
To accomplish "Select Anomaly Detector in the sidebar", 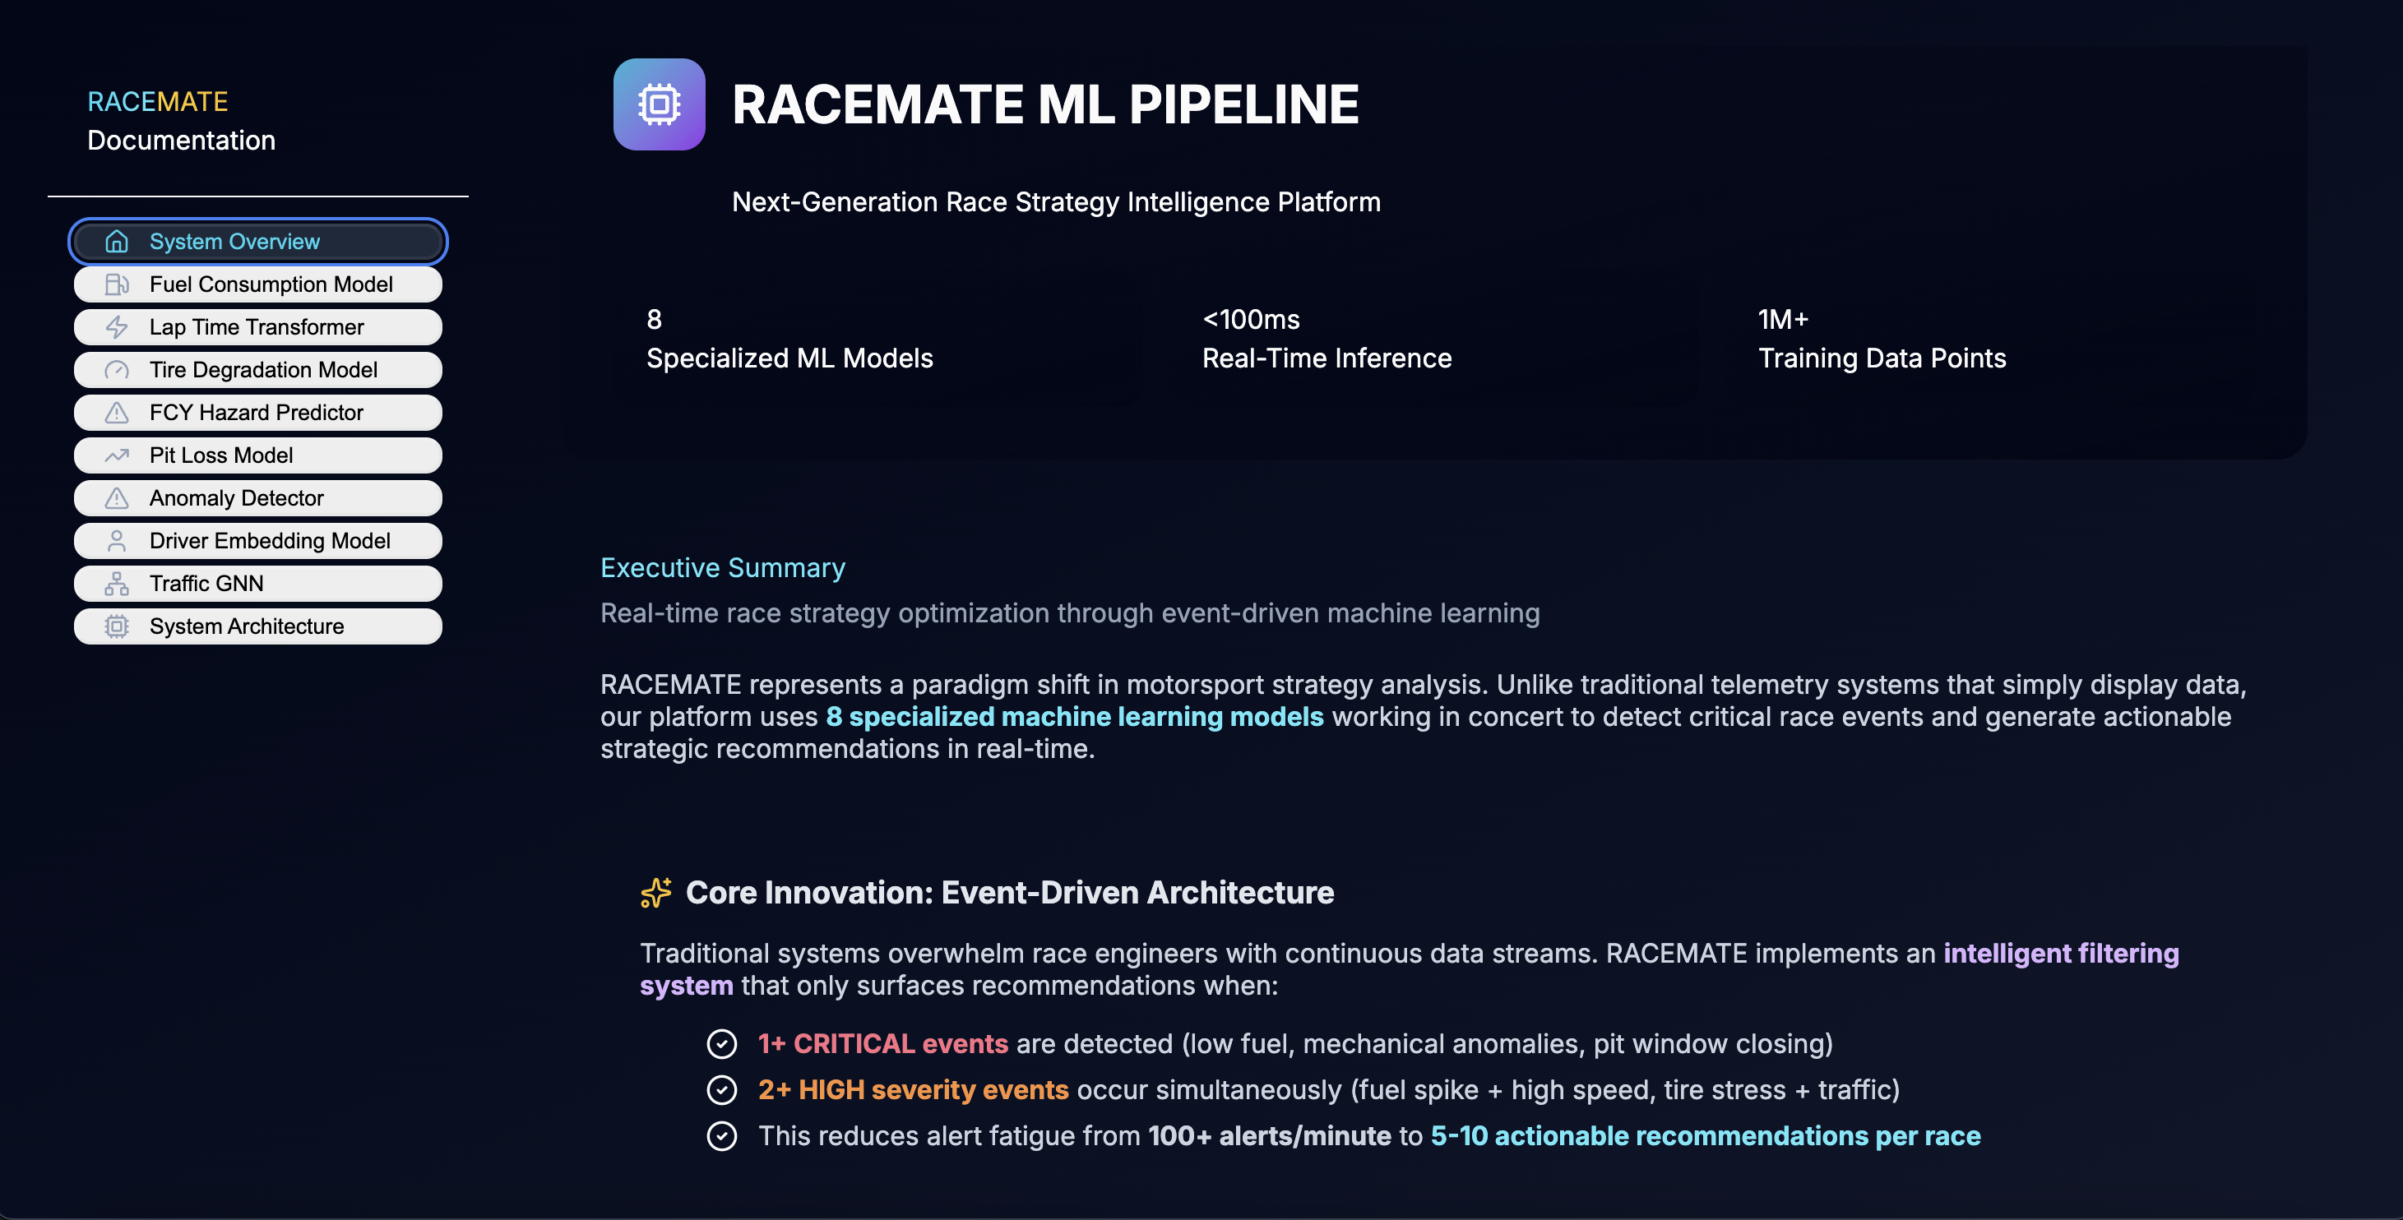I will pos(236,498).
